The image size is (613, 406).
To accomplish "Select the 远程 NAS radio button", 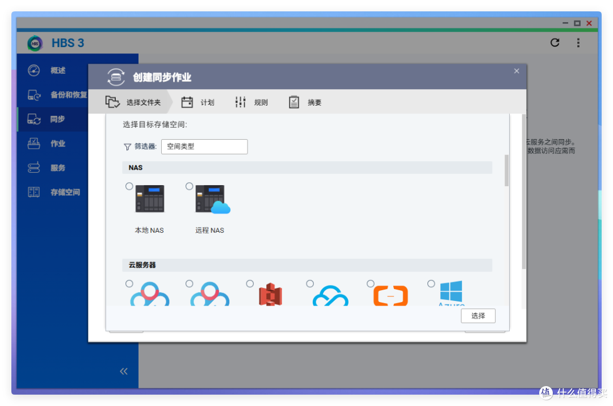I will (x=189, y=186).
